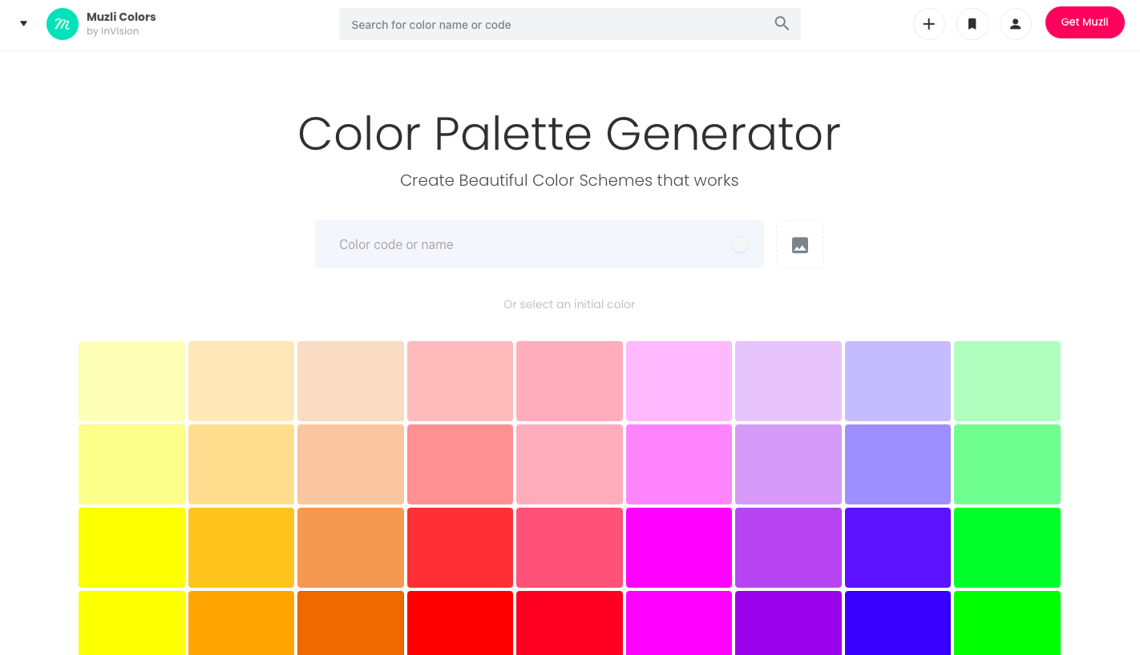The image size is (1140, 655).
Task: Open the user profile icon
Action: pyautogui.click(x=1016, y=24)
